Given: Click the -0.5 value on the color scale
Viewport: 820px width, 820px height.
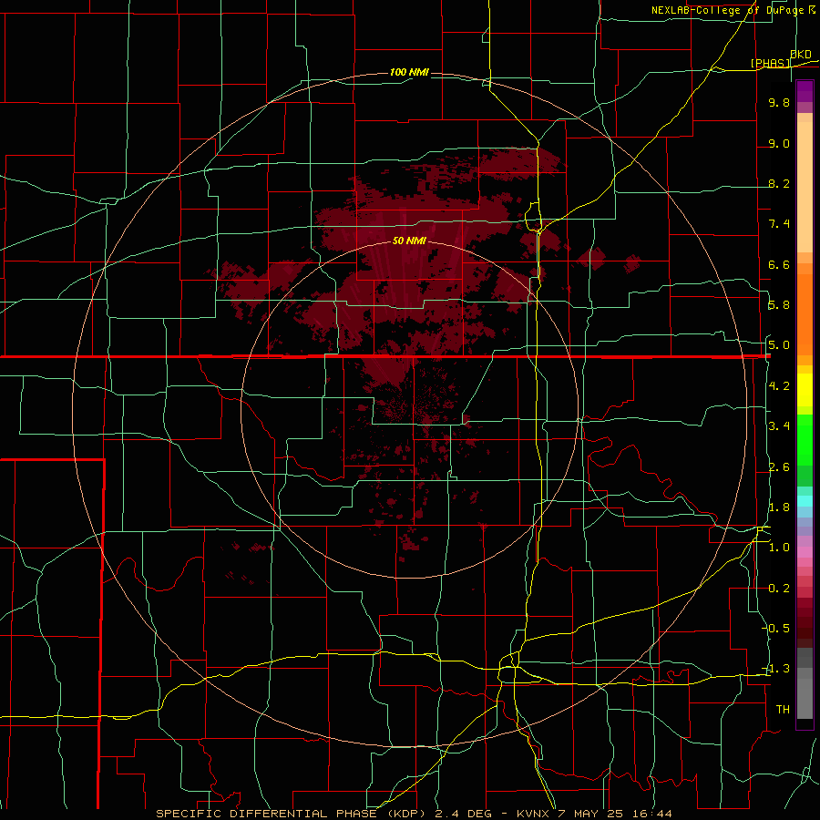Looking at the screenshot, I should [x=776, y=628].
